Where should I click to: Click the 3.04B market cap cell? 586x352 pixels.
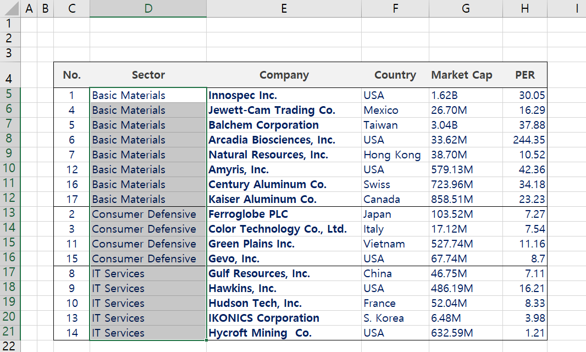tap(466, 125)
